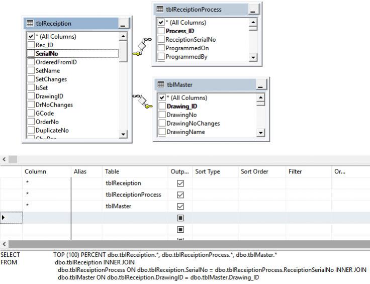Select the ProgrammedBy field in tblReceiptionProcess
The width and height of the screenshot is (370, 284).
click(187, 57)
